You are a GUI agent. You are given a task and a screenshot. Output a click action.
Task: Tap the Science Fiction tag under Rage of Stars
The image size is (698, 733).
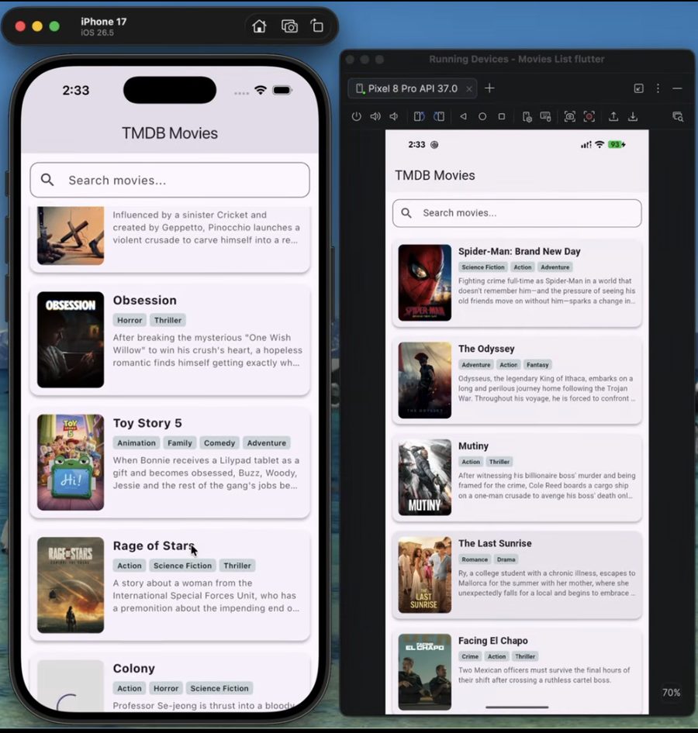pos(182,566)
